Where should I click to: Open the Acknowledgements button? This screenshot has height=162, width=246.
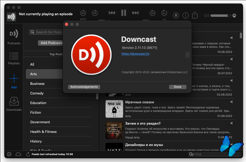84,87
